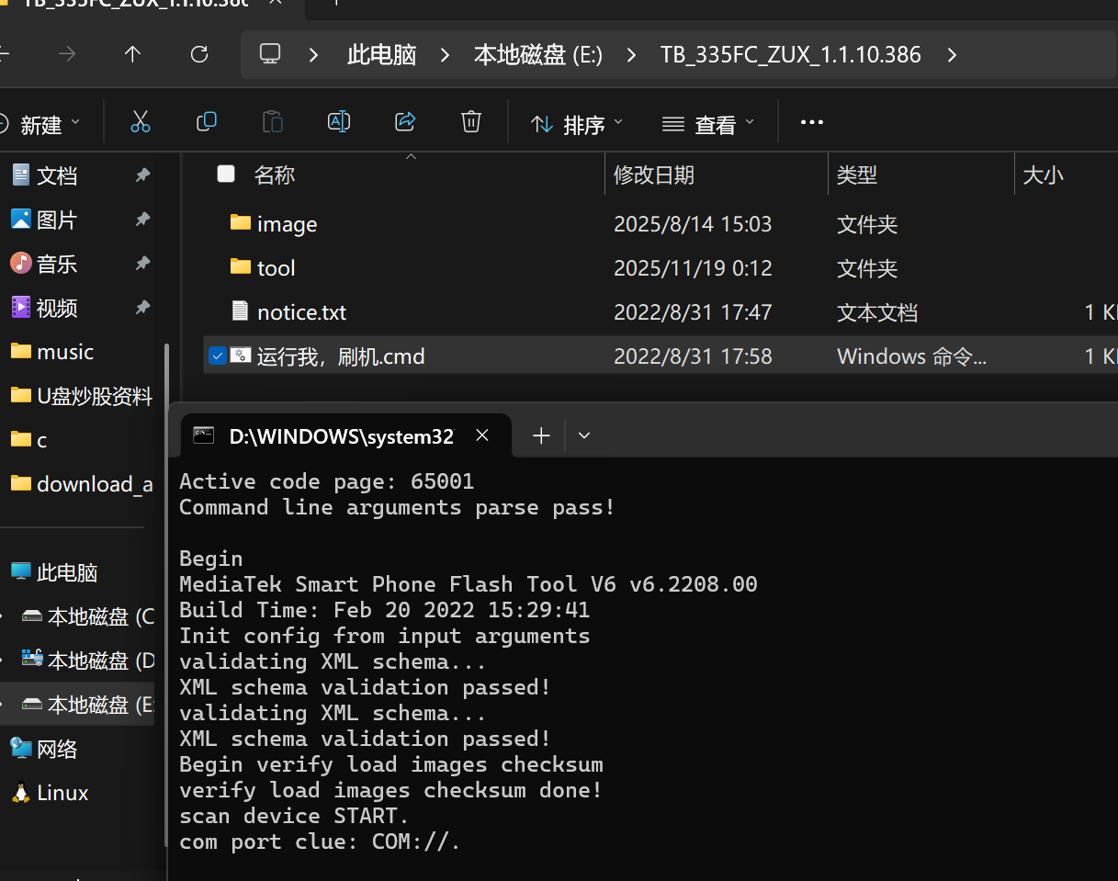Image resolution: width=1118 pixels, height=881 pixels.
Task: Open the music folder in sidebar
Action: pos(65,352)
